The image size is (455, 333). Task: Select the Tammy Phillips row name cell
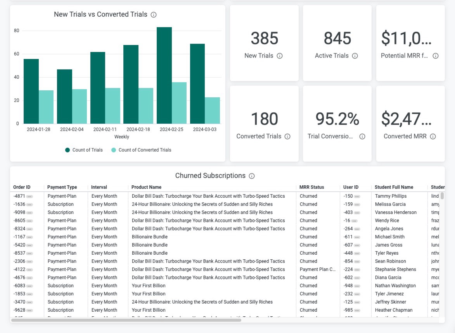(391, 196)
